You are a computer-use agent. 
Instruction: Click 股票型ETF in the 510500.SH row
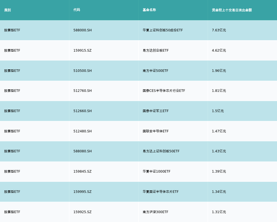pyautogui.click(x=12, y=71)
